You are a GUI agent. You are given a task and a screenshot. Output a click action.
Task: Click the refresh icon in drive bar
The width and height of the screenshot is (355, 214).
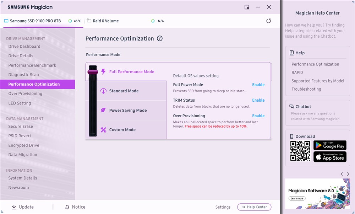268,21
